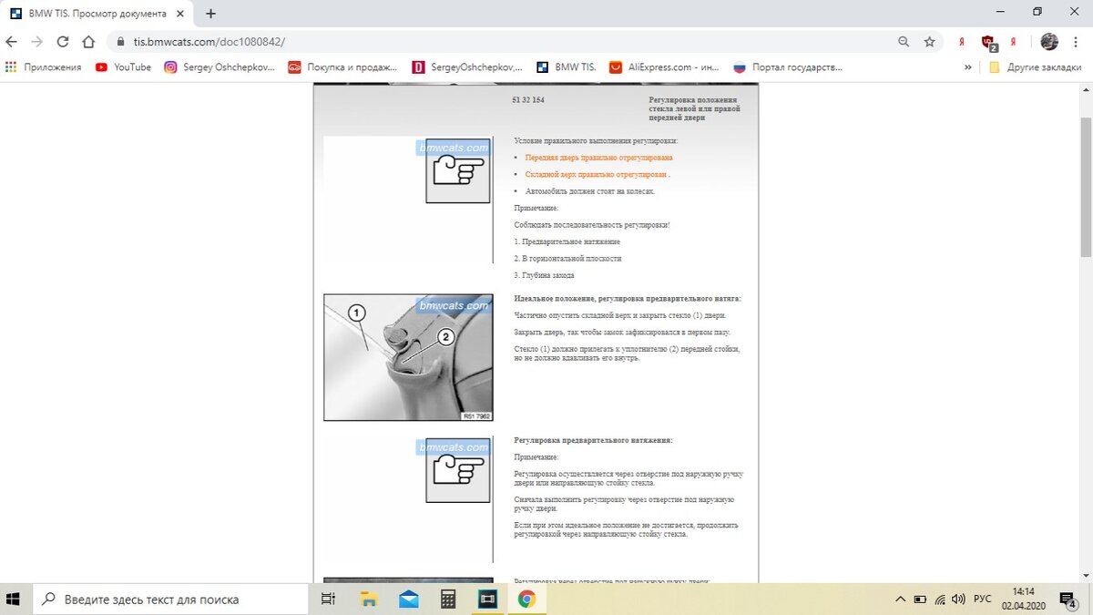1093x615 pixels.
Task: Open the Mail app on the taskbar
Action: pos(408,599)
